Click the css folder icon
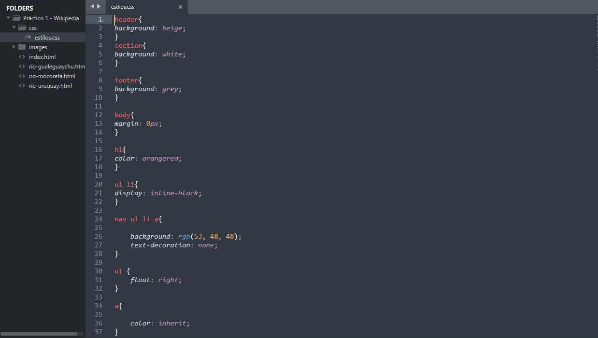The width and height of the screenshot is (598, 338). coord(22,28)
